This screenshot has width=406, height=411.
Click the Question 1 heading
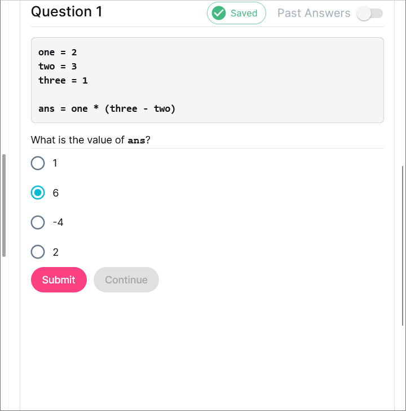click(x=67, y=12)
